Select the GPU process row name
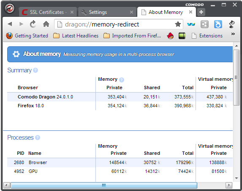Screen dimensions: 242x191 point(33,171)
